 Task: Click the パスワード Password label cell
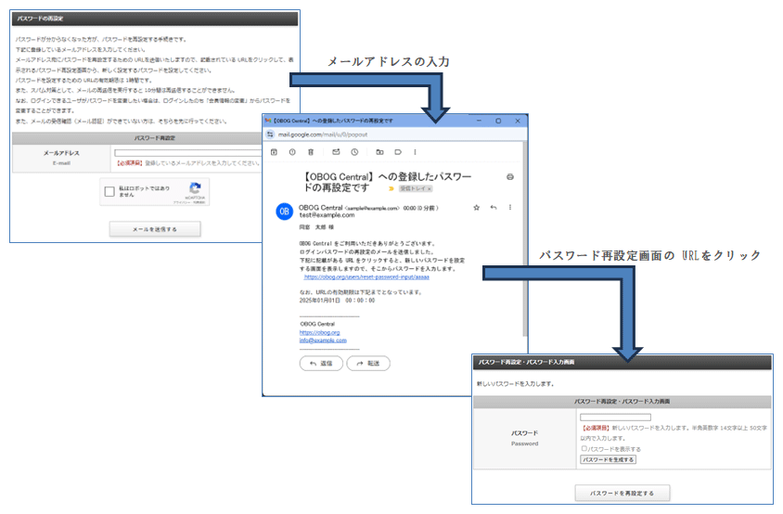(525, 438)
